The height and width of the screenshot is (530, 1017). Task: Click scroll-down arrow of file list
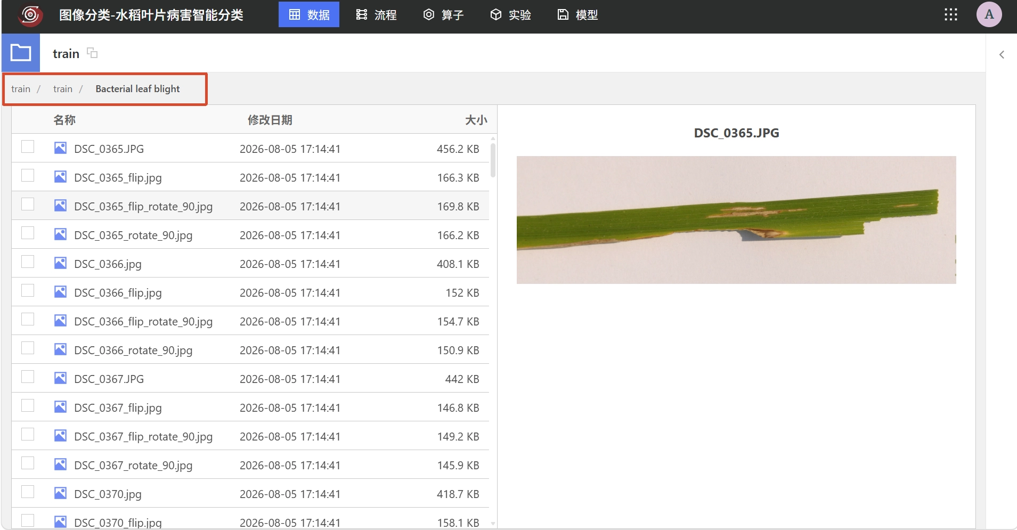[493, 524]
